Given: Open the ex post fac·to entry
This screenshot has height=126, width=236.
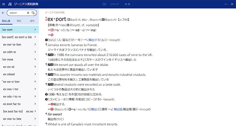Looking at the screenshot, I should point(19,104).
